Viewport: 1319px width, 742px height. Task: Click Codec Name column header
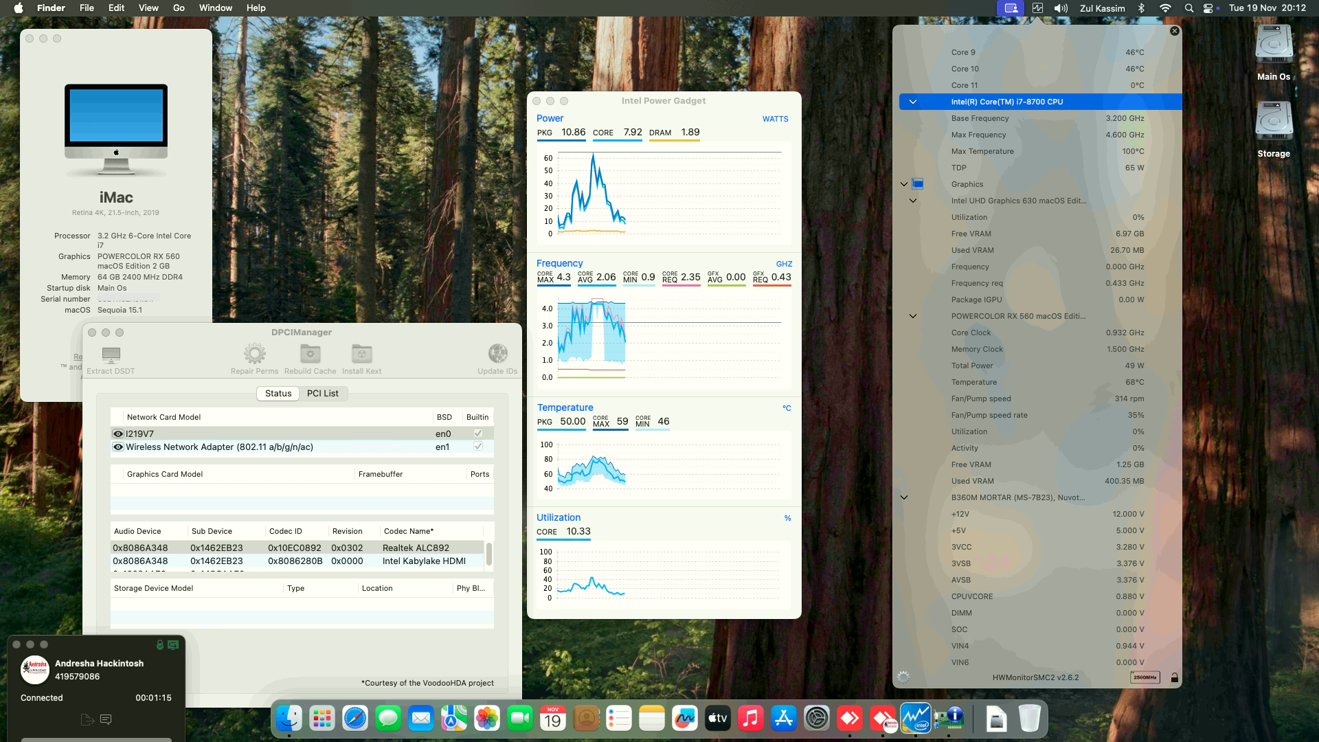tap(431, 531)
